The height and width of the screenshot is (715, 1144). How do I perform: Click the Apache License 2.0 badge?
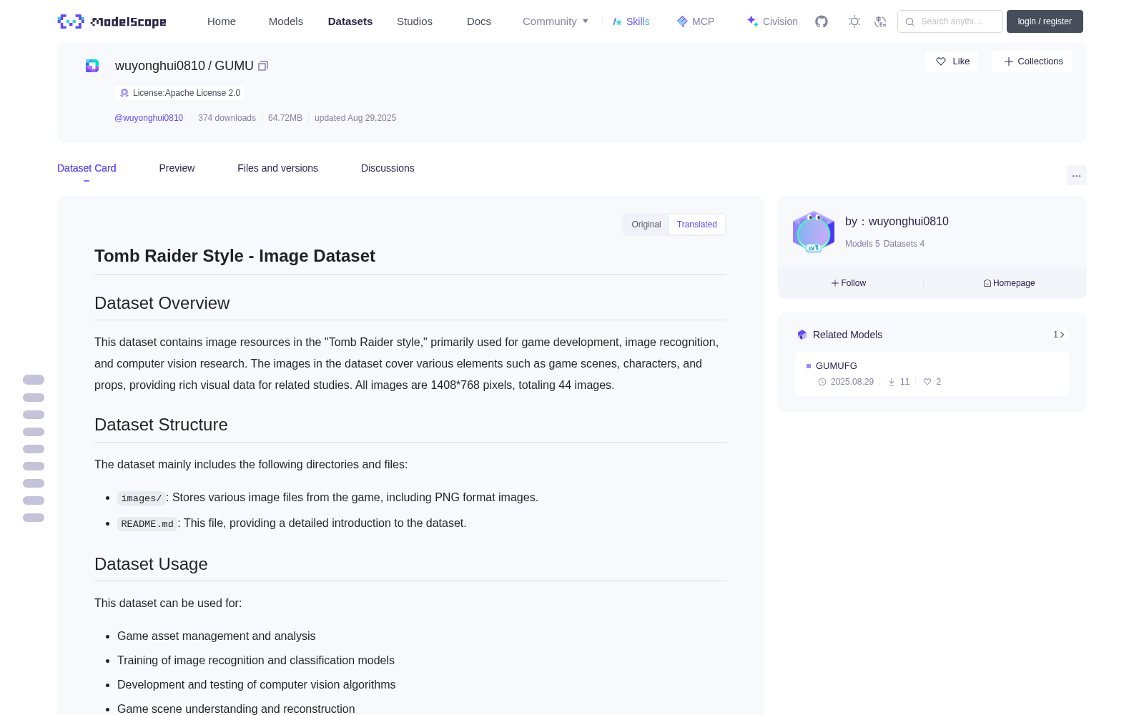click(179, 93)
